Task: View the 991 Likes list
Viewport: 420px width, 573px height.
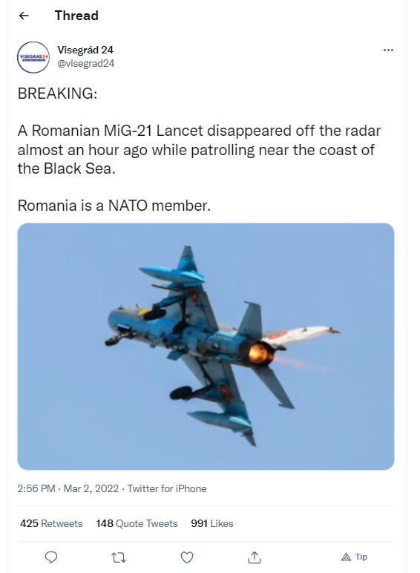Action: (x=212, y=523)
